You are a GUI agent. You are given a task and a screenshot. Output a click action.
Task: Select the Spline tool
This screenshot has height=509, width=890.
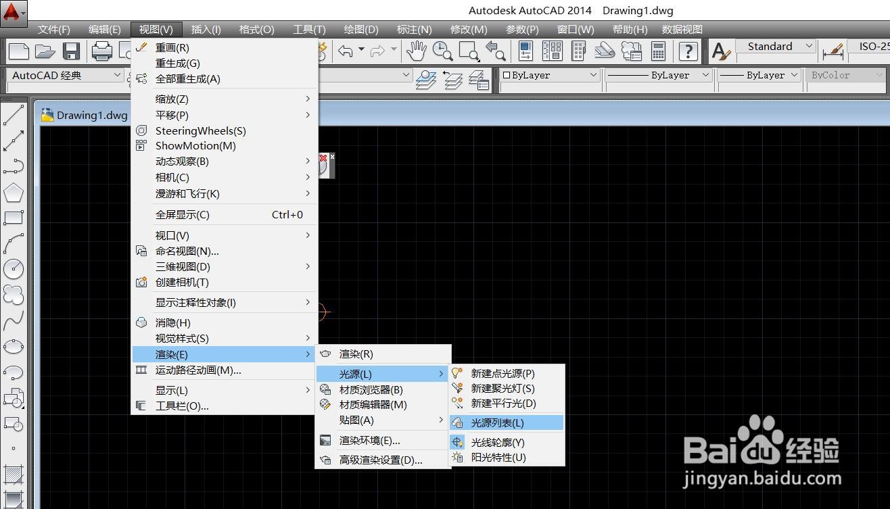click(x=14, y=320)
